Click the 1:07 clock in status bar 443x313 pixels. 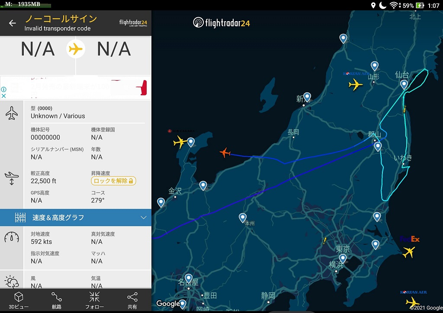pos(433,5)
